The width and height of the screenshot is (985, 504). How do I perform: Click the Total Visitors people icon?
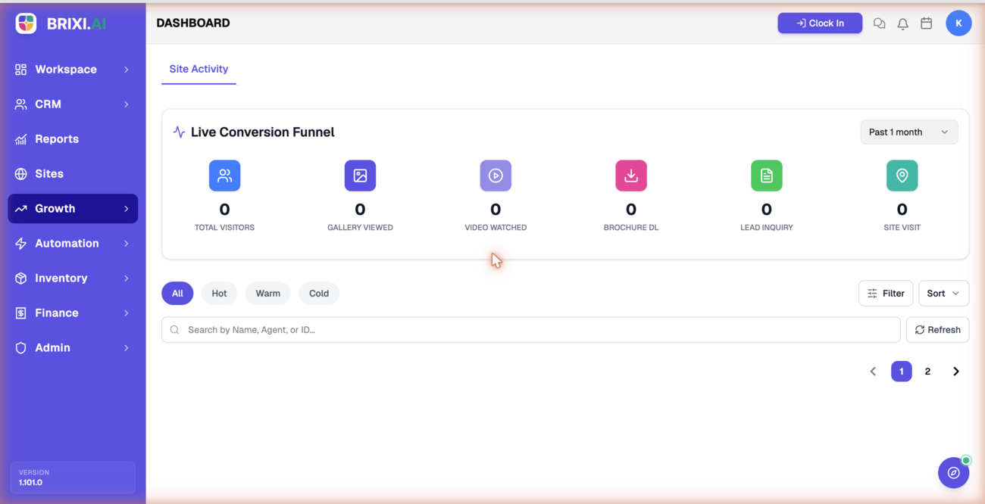pyautogui.click(x=224, y=176)
